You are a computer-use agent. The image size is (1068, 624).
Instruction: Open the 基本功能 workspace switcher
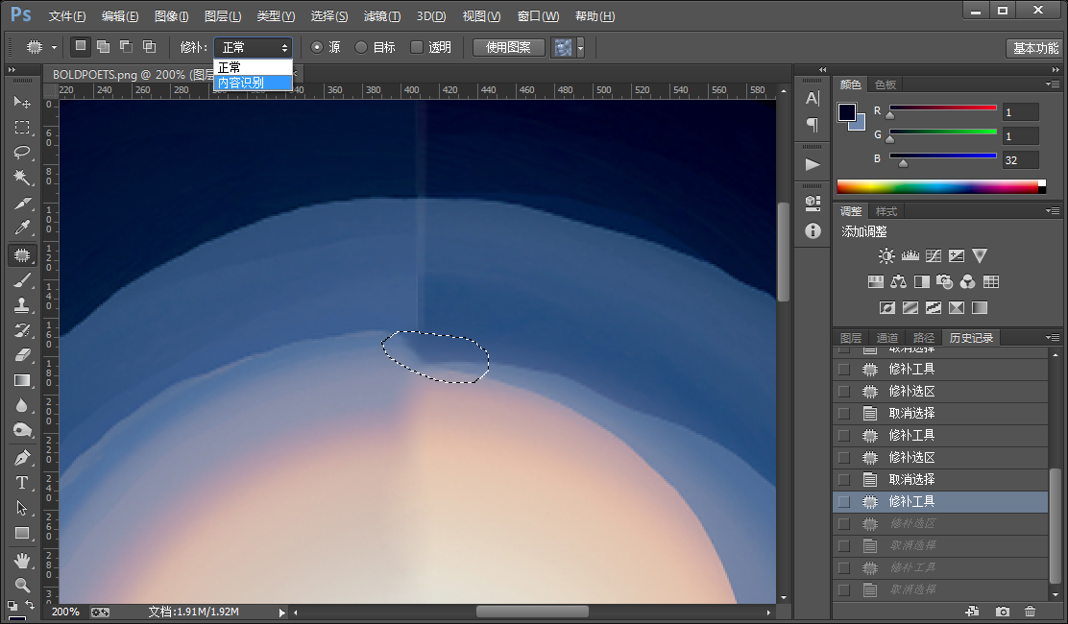coord(1035,48)
